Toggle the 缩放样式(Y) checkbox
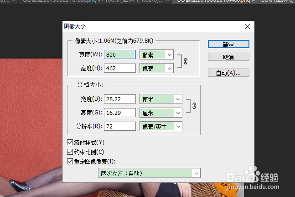 click(x=70, y=143)
